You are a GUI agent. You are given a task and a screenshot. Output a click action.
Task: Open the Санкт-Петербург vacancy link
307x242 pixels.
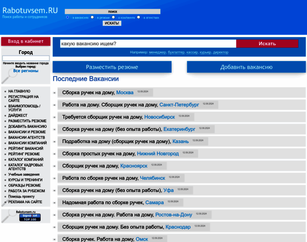(x=179, y=105)
